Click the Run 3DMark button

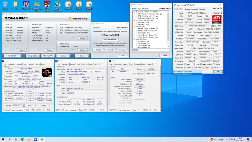tap(12, 56)
